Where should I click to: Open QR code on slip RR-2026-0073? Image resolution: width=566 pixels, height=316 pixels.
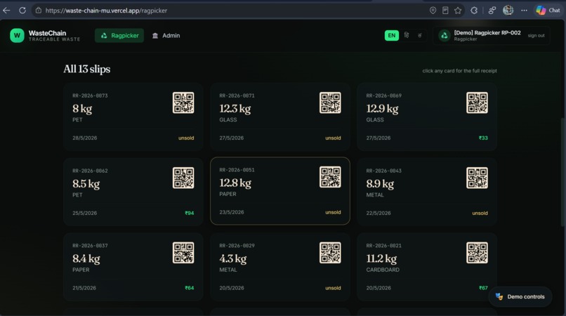(183, 103)
